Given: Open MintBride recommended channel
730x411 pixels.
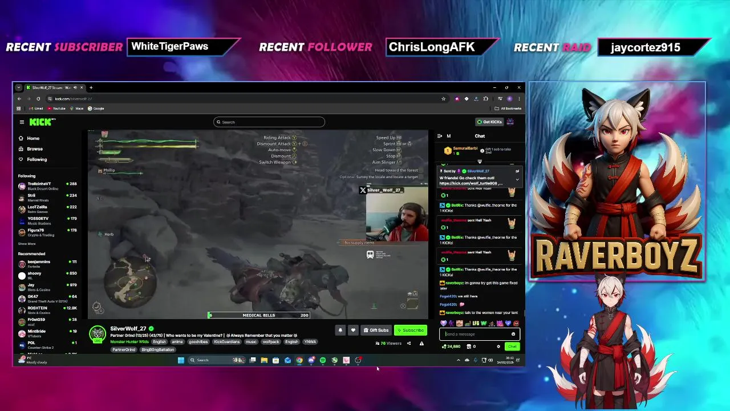Looking at the screenshot, I should 48,333.
